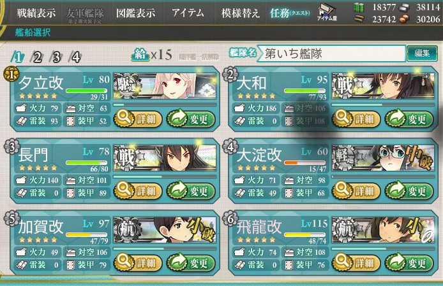Click the 中破 damage badge on 大淀改's banner
This screenshot has height=286, width=443.
coord(419,157)
